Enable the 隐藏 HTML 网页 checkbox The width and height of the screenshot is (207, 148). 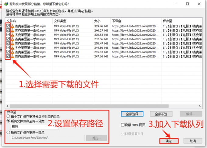(x=123, y=125)
